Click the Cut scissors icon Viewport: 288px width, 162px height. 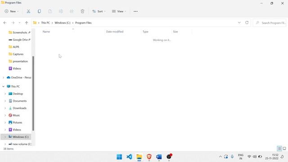28,11
